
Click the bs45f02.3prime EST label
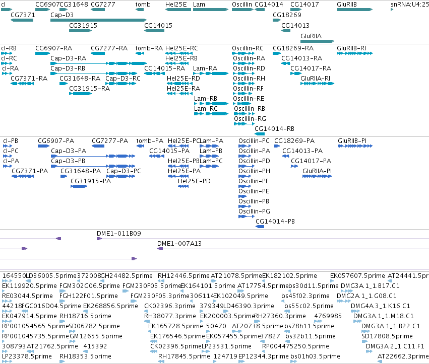(305, 296)
